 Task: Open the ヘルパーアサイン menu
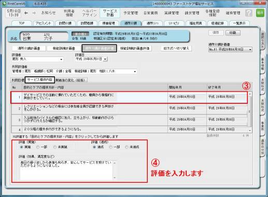(89, 13)
